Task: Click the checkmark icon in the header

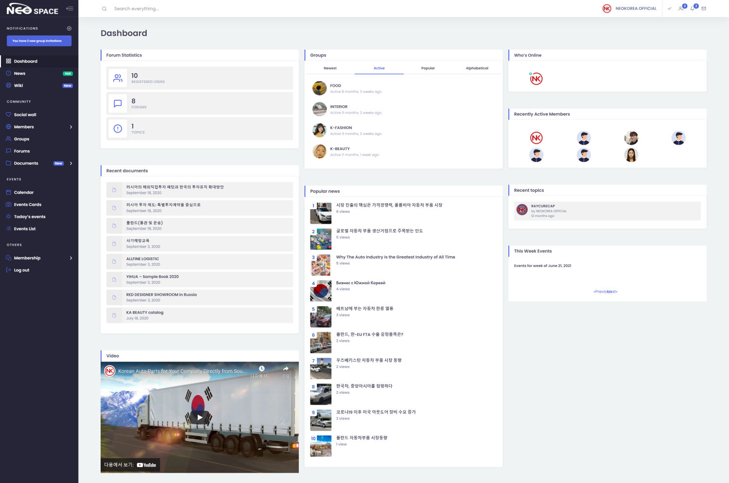Action: pyautogui.click(x=669, y=9)
